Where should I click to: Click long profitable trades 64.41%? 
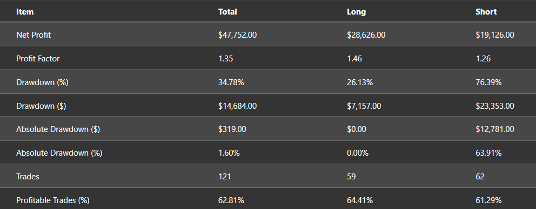[360, 200]
